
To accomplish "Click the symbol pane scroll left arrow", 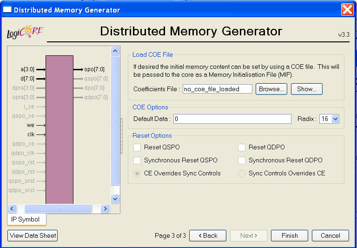I will point(12,208).
